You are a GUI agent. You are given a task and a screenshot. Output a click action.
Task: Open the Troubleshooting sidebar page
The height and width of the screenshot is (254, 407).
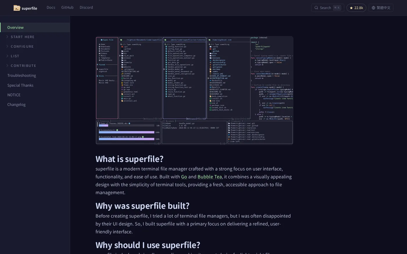pos(22,75)
